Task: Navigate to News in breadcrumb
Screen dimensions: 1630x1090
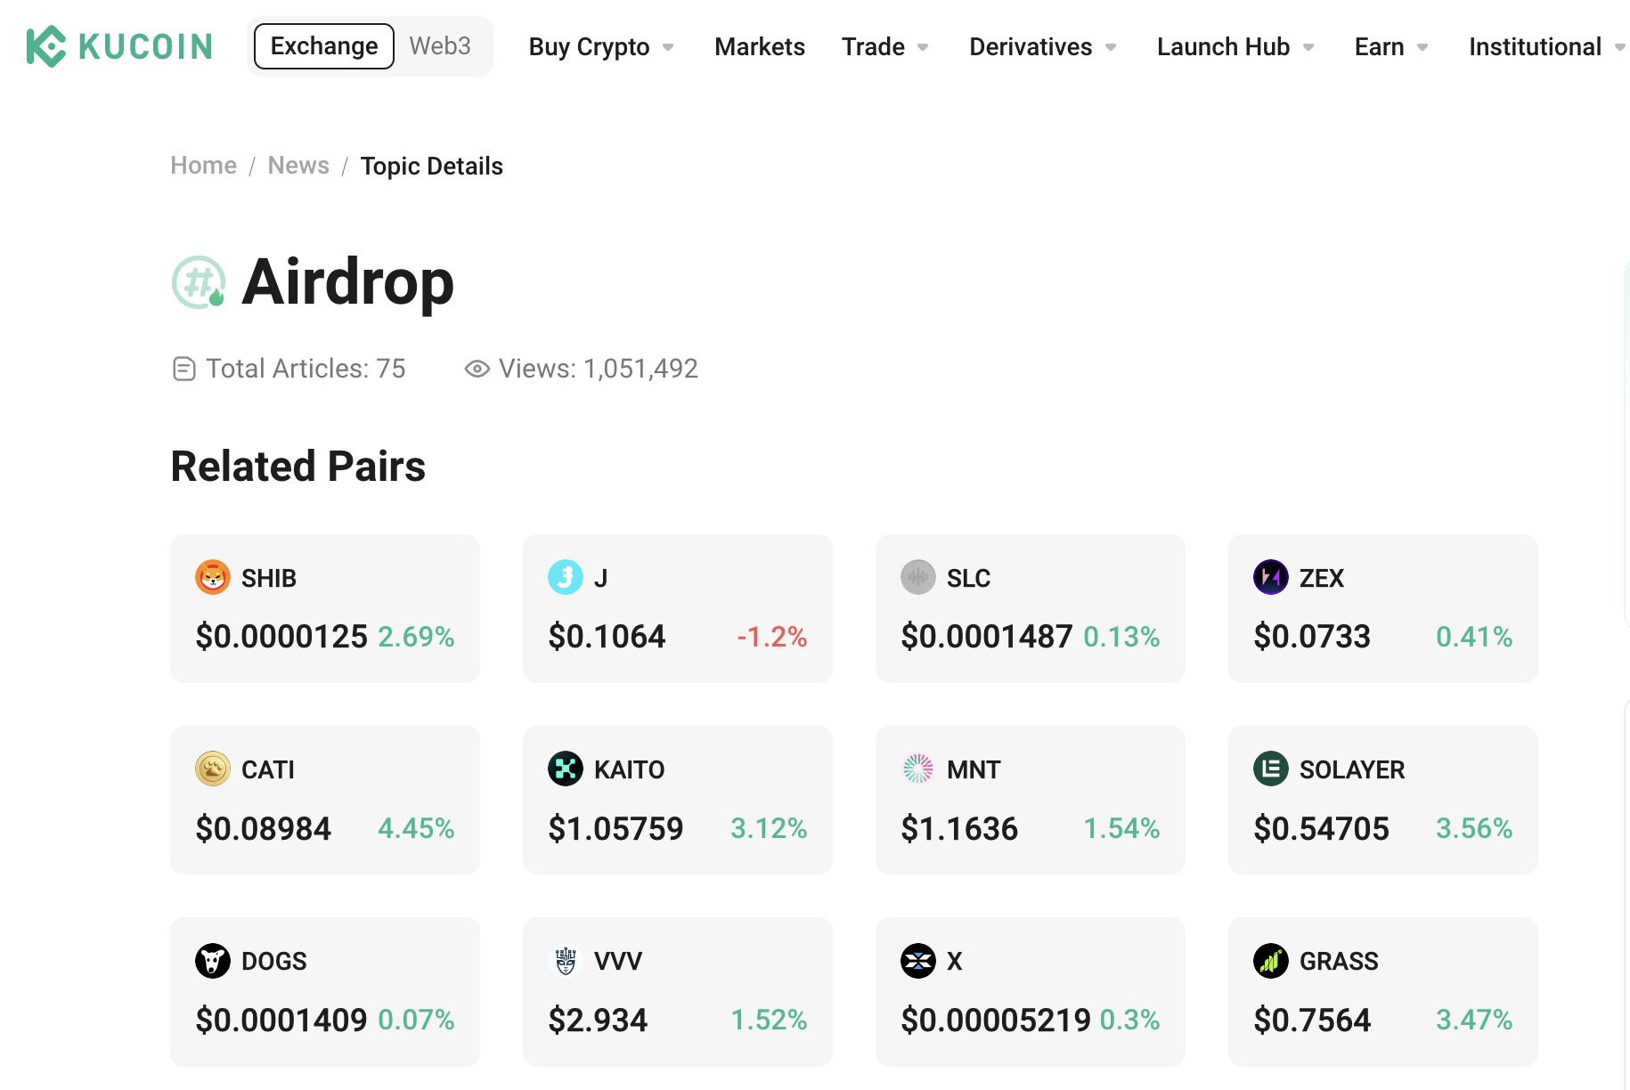Action: pyautogui.click(x=298, y=166)
